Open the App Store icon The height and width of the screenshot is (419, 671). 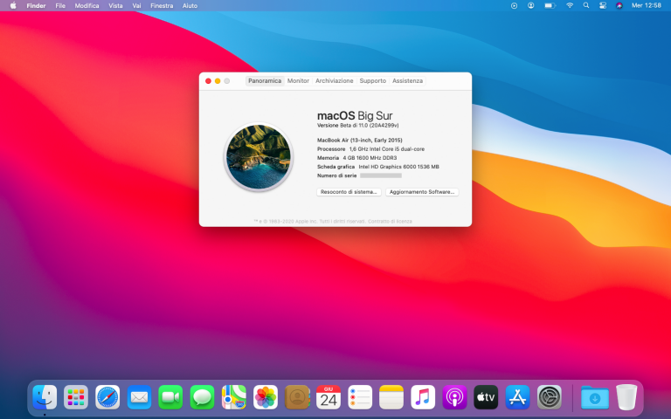[518, 397]
